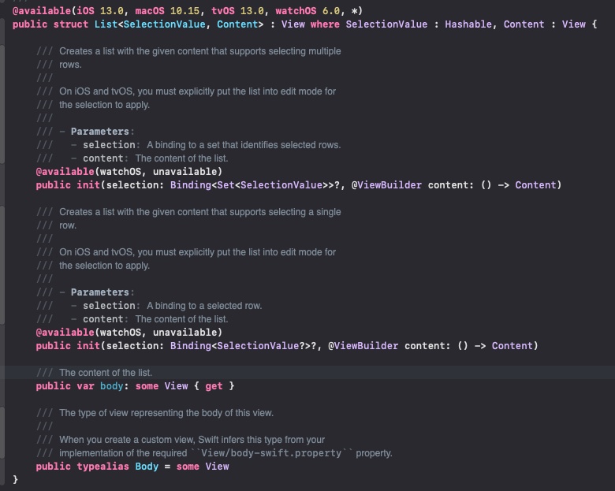615x491 pixels.
Task: Click "@ViewBuilder" in the init taking Binding<SelectionValue?>
Action: tap(363, 346)
